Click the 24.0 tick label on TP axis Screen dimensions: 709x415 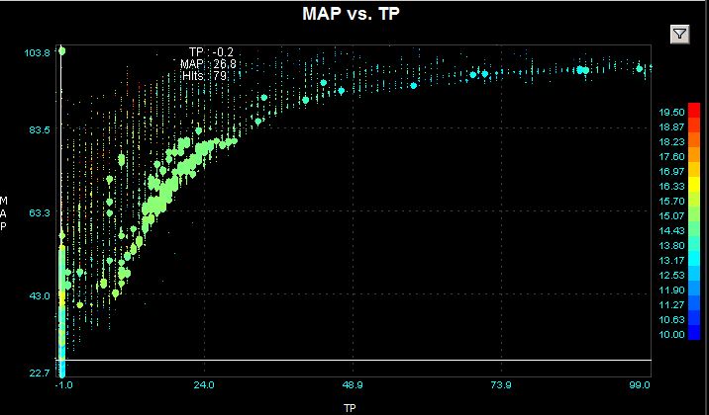tap(204, 384)
